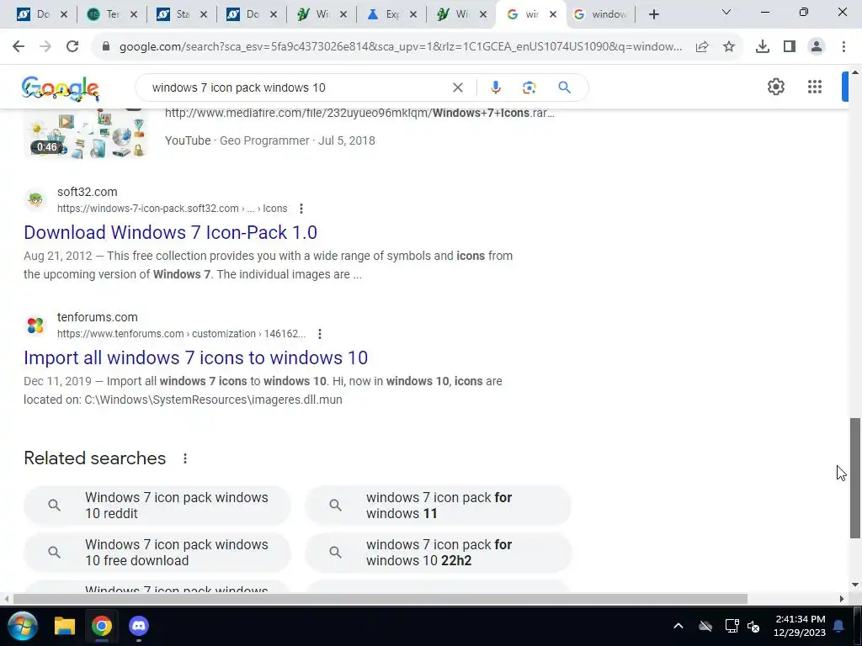Click the tenforums.com site favicon
Image resolution: width=862 pixels, height=646 pixels.
(x=35, y=326)
